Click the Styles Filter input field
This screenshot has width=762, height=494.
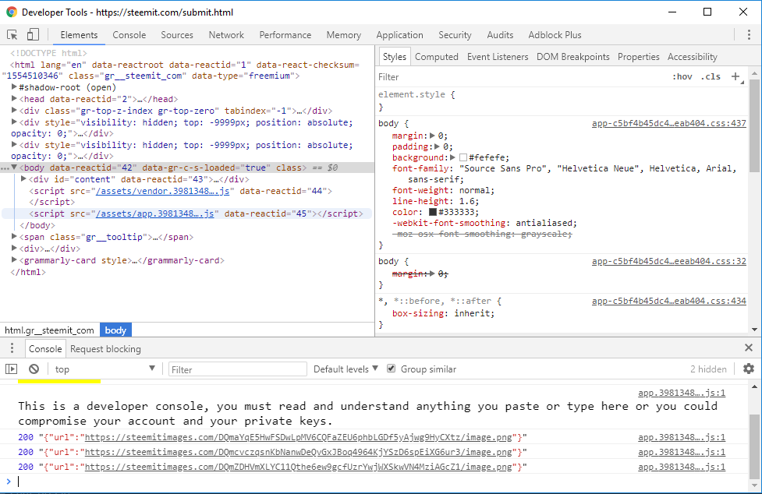coord(523,76)
